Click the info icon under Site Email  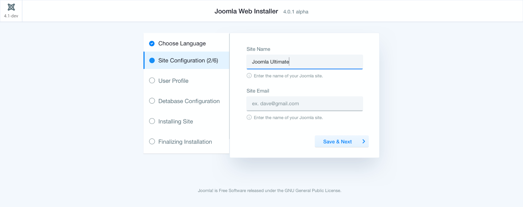click(249, 117)
